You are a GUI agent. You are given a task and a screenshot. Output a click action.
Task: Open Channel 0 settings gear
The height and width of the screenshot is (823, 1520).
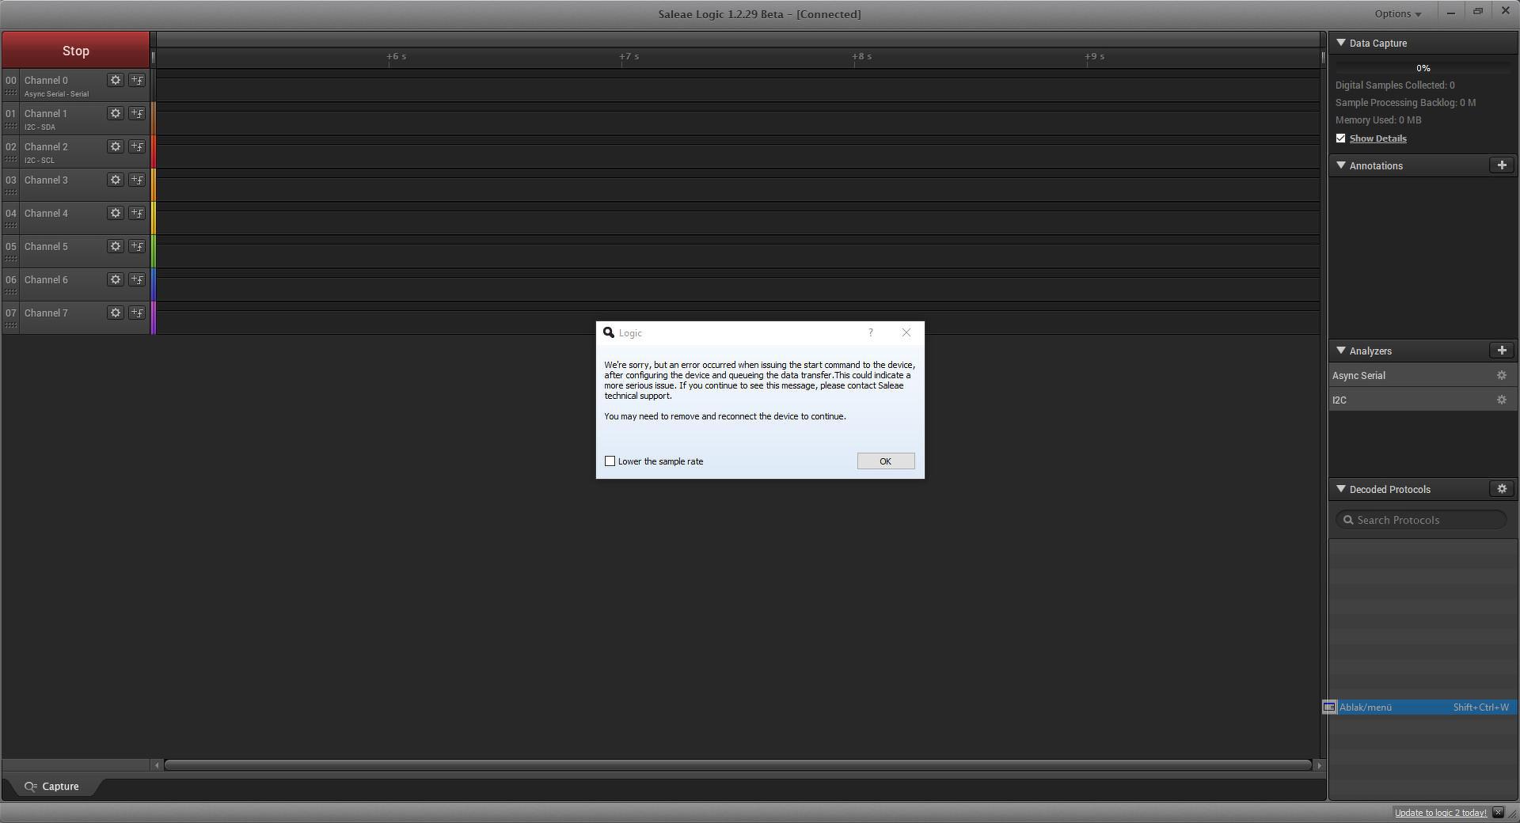[116, 80]
